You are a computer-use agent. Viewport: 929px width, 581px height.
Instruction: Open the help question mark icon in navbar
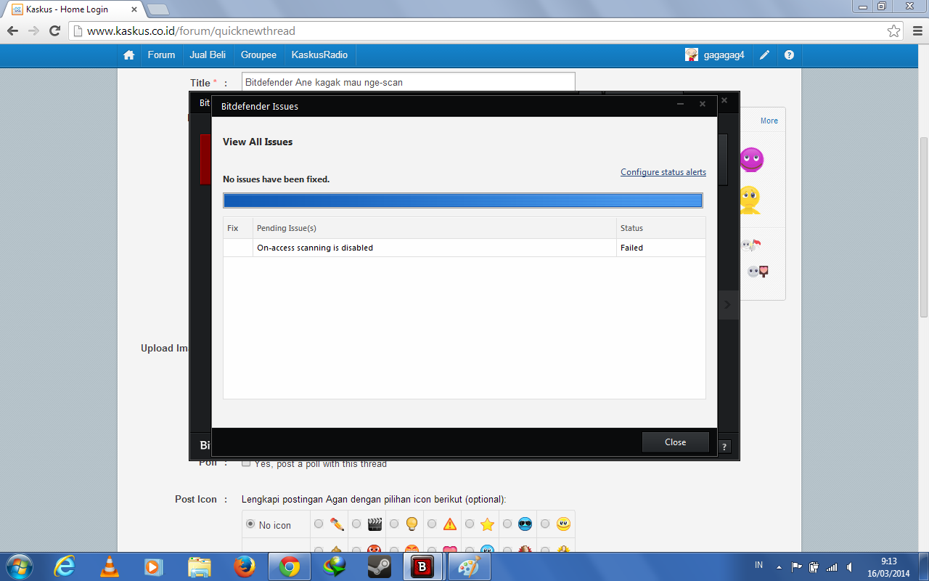pyautogui.click(x=789, y=55)
